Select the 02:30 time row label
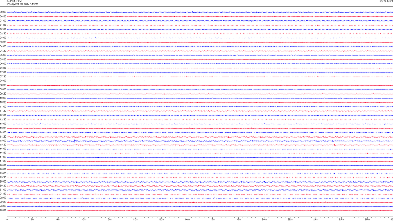This screenshot has width=393, height=221. tap(3, 34)
